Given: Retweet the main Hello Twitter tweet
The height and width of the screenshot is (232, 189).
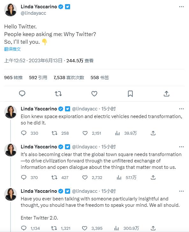Looking at the screenshot, I should [x=58, y=94].
